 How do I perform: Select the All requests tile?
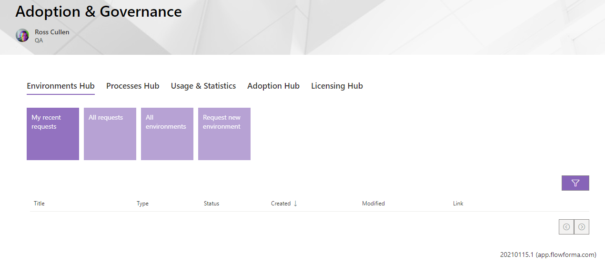[110, 134]
